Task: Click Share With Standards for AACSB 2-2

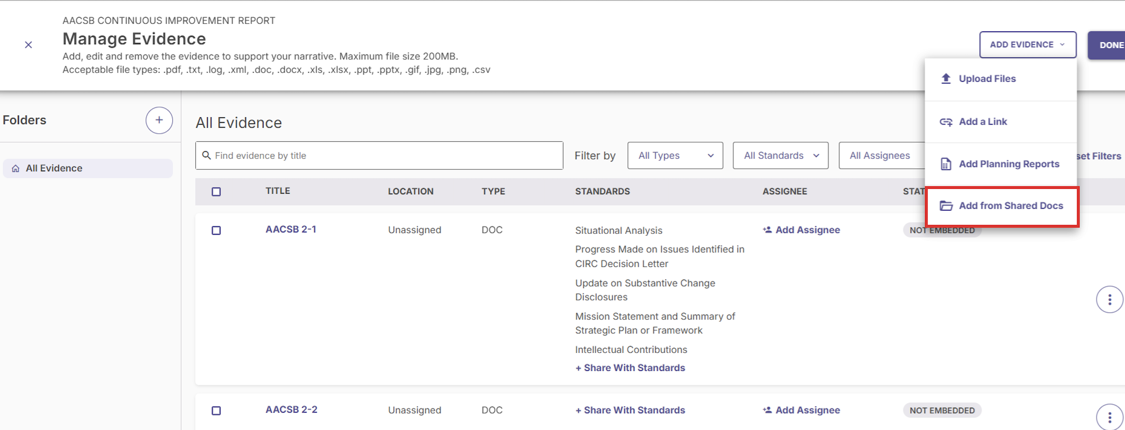Action: (x=630, y=410)
